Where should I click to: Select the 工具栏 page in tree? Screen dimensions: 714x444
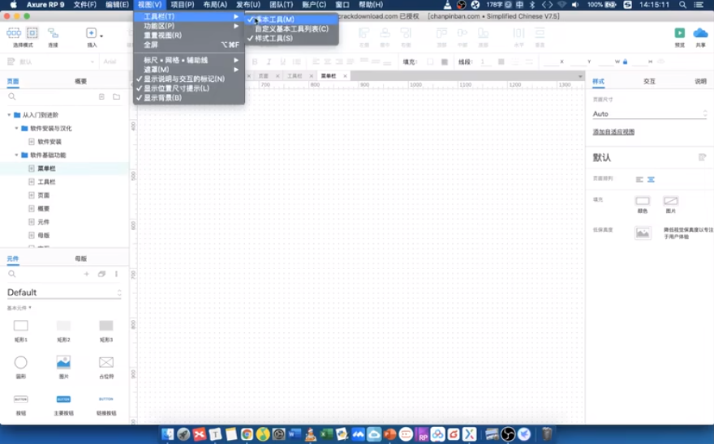click(46, 181)
